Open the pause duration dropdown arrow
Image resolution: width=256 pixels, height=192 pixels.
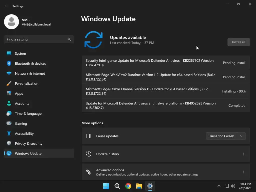click(x=241, y=136)
